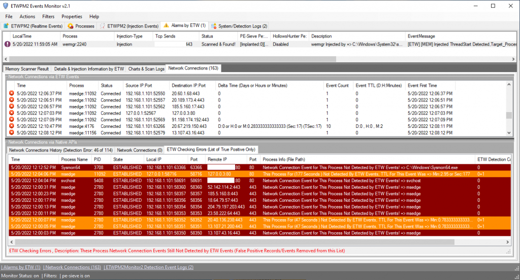
Task: Select the Sysmon64 PID 3708 row
Action: [x=259, y=168]
